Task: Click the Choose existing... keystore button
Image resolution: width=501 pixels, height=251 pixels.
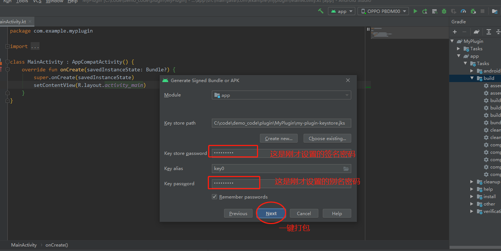Action: click(327, 138)
